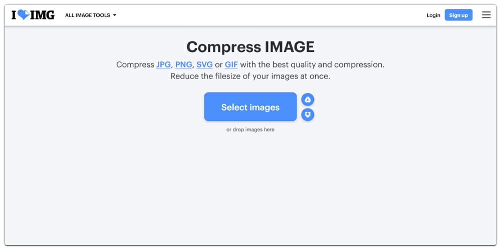Click the blue heart in the logo

[24, 14]
